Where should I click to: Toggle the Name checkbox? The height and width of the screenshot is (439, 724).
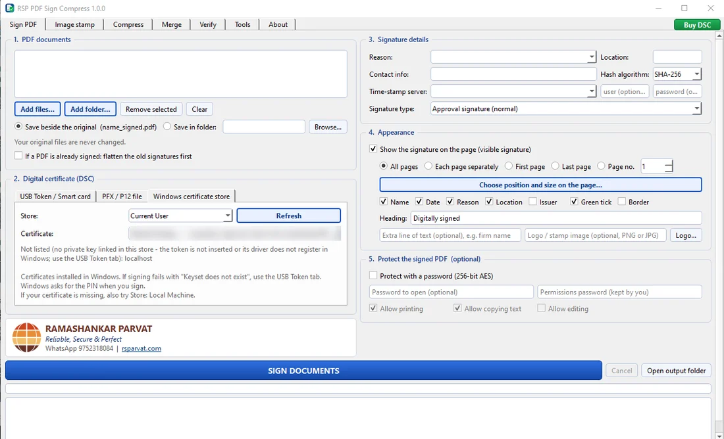[x=383, y=202]
